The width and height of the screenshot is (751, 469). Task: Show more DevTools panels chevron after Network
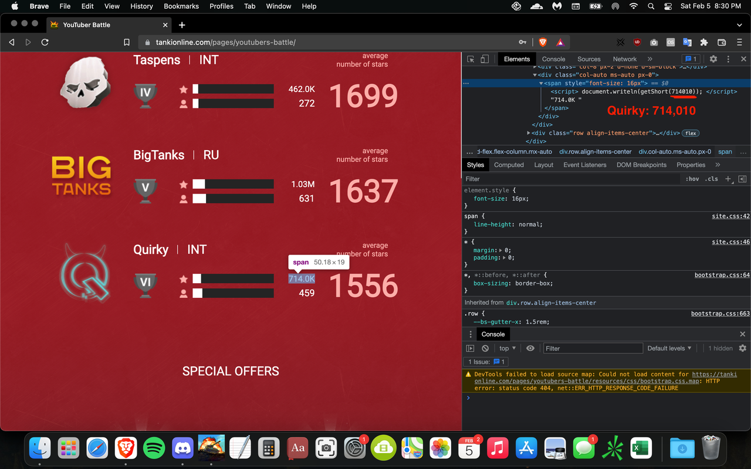pyautogui.click(x=650, y=59)
